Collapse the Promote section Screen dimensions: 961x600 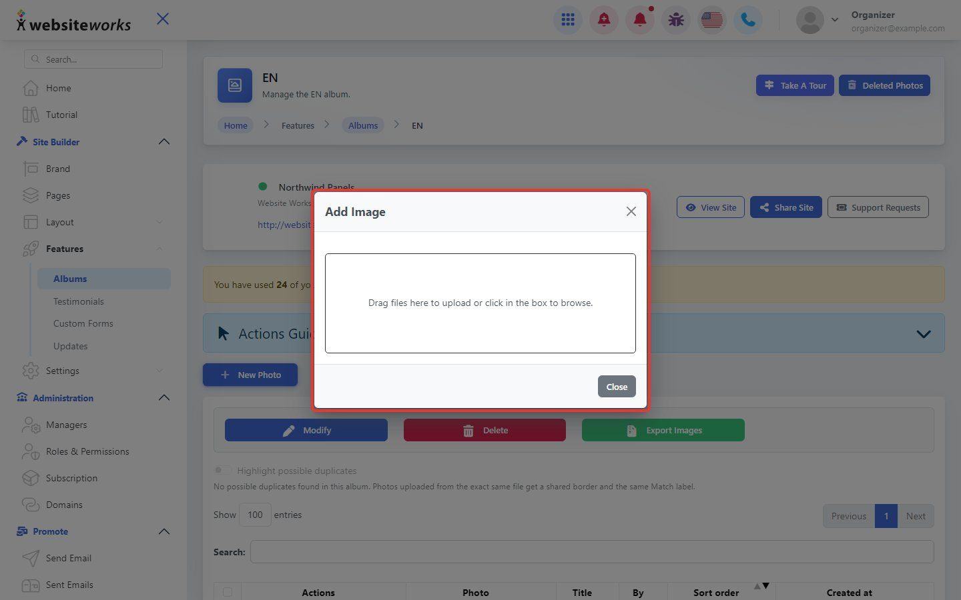(x=164, y=531)
